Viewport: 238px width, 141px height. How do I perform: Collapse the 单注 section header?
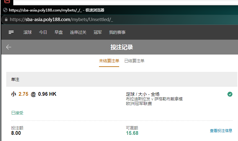[x=122, y=80]
